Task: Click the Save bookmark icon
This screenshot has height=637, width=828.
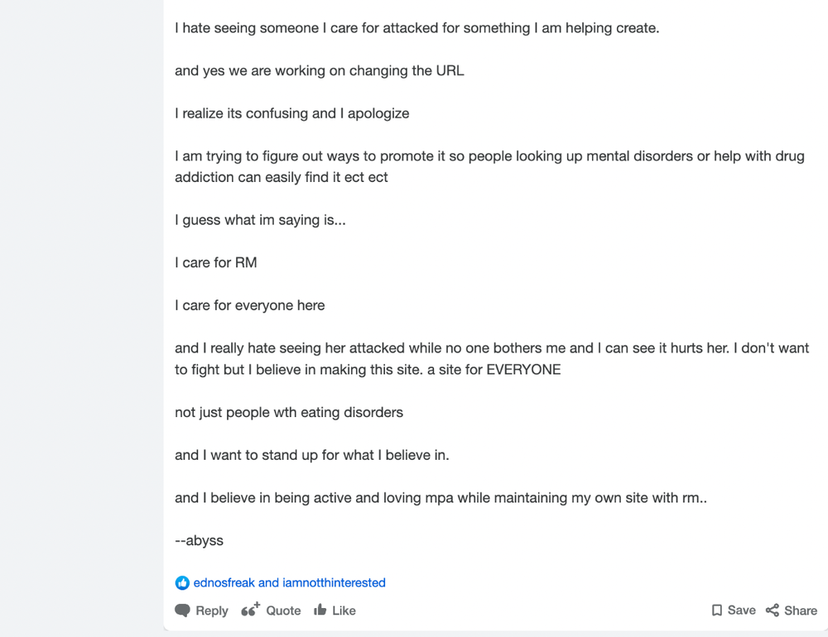Action: (x=716, y=611)
